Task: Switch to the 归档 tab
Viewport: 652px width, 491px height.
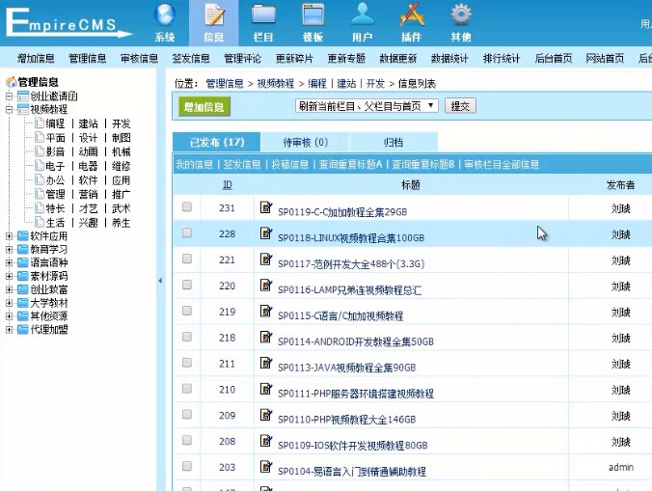Action: [394, 142]
